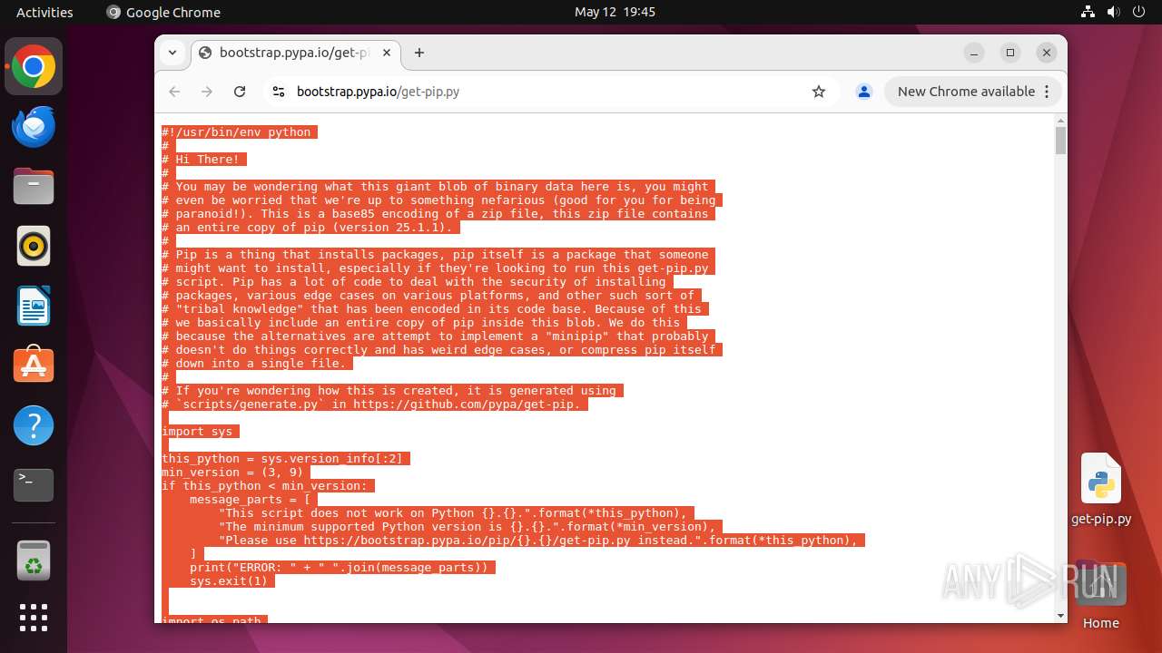The image size is (1162, 653).
Task: Launch Terminal from the dock
Action: (x=34, y=485)
